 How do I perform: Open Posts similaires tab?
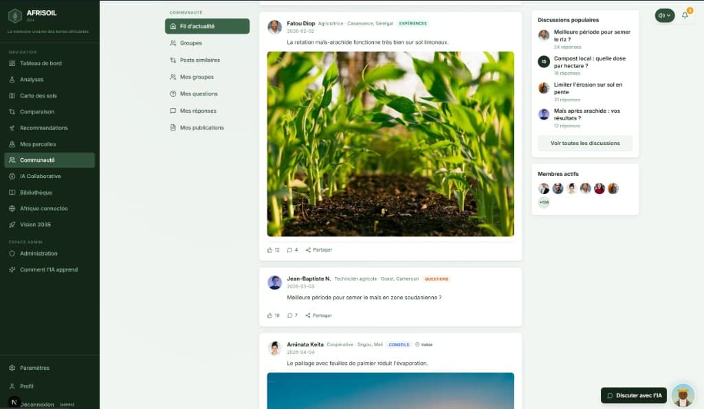pos(207,60)
